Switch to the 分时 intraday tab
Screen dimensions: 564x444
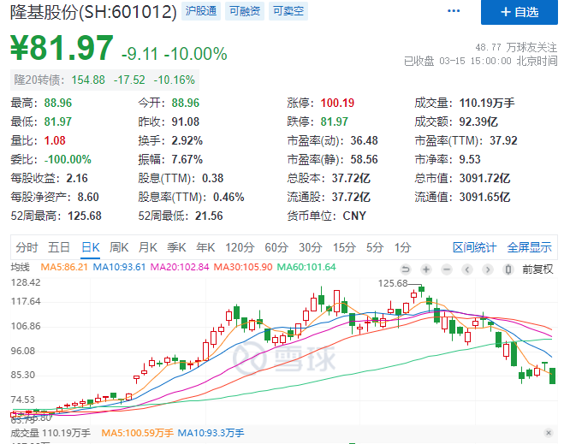[x=27, y=247]
